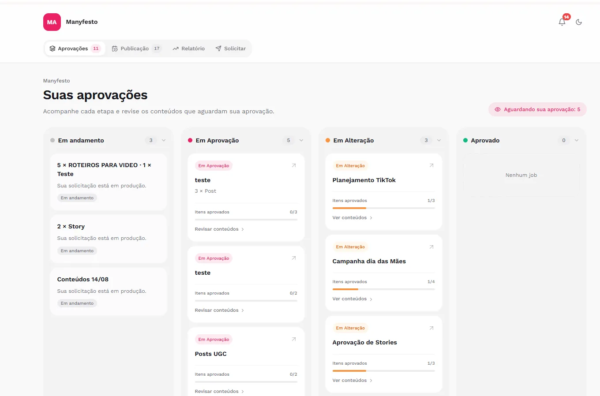The height and width of the screenshot is (396, 600).
Task: Collapse the Aprovado column chevron
Action: click(577, 140)
